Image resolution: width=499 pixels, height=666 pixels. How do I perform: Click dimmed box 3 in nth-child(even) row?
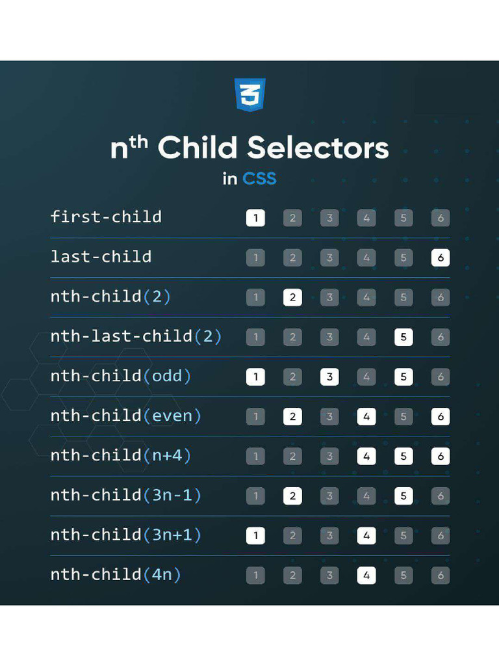coord(329,416)
